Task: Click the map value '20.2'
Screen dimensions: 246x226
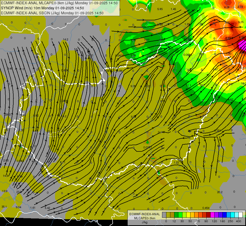Action: [220, 192]
